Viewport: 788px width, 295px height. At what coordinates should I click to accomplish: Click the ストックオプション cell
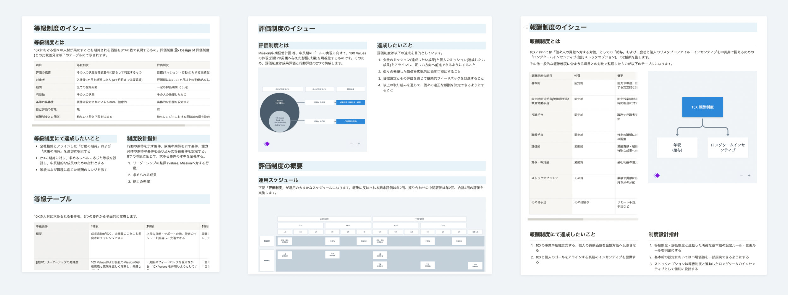551,186
